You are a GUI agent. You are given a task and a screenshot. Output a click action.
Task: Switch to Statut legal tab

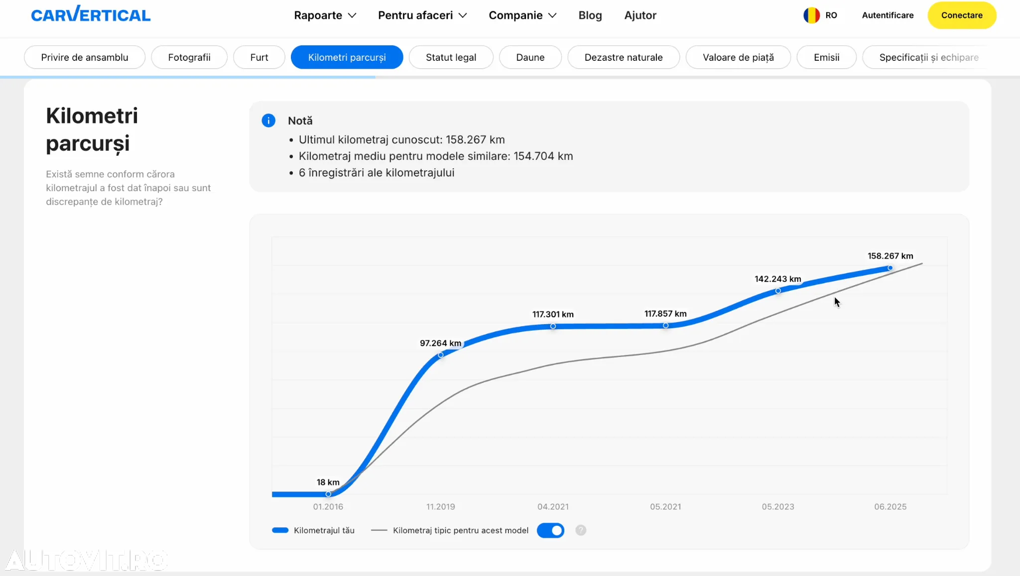(x=451, y=57)
